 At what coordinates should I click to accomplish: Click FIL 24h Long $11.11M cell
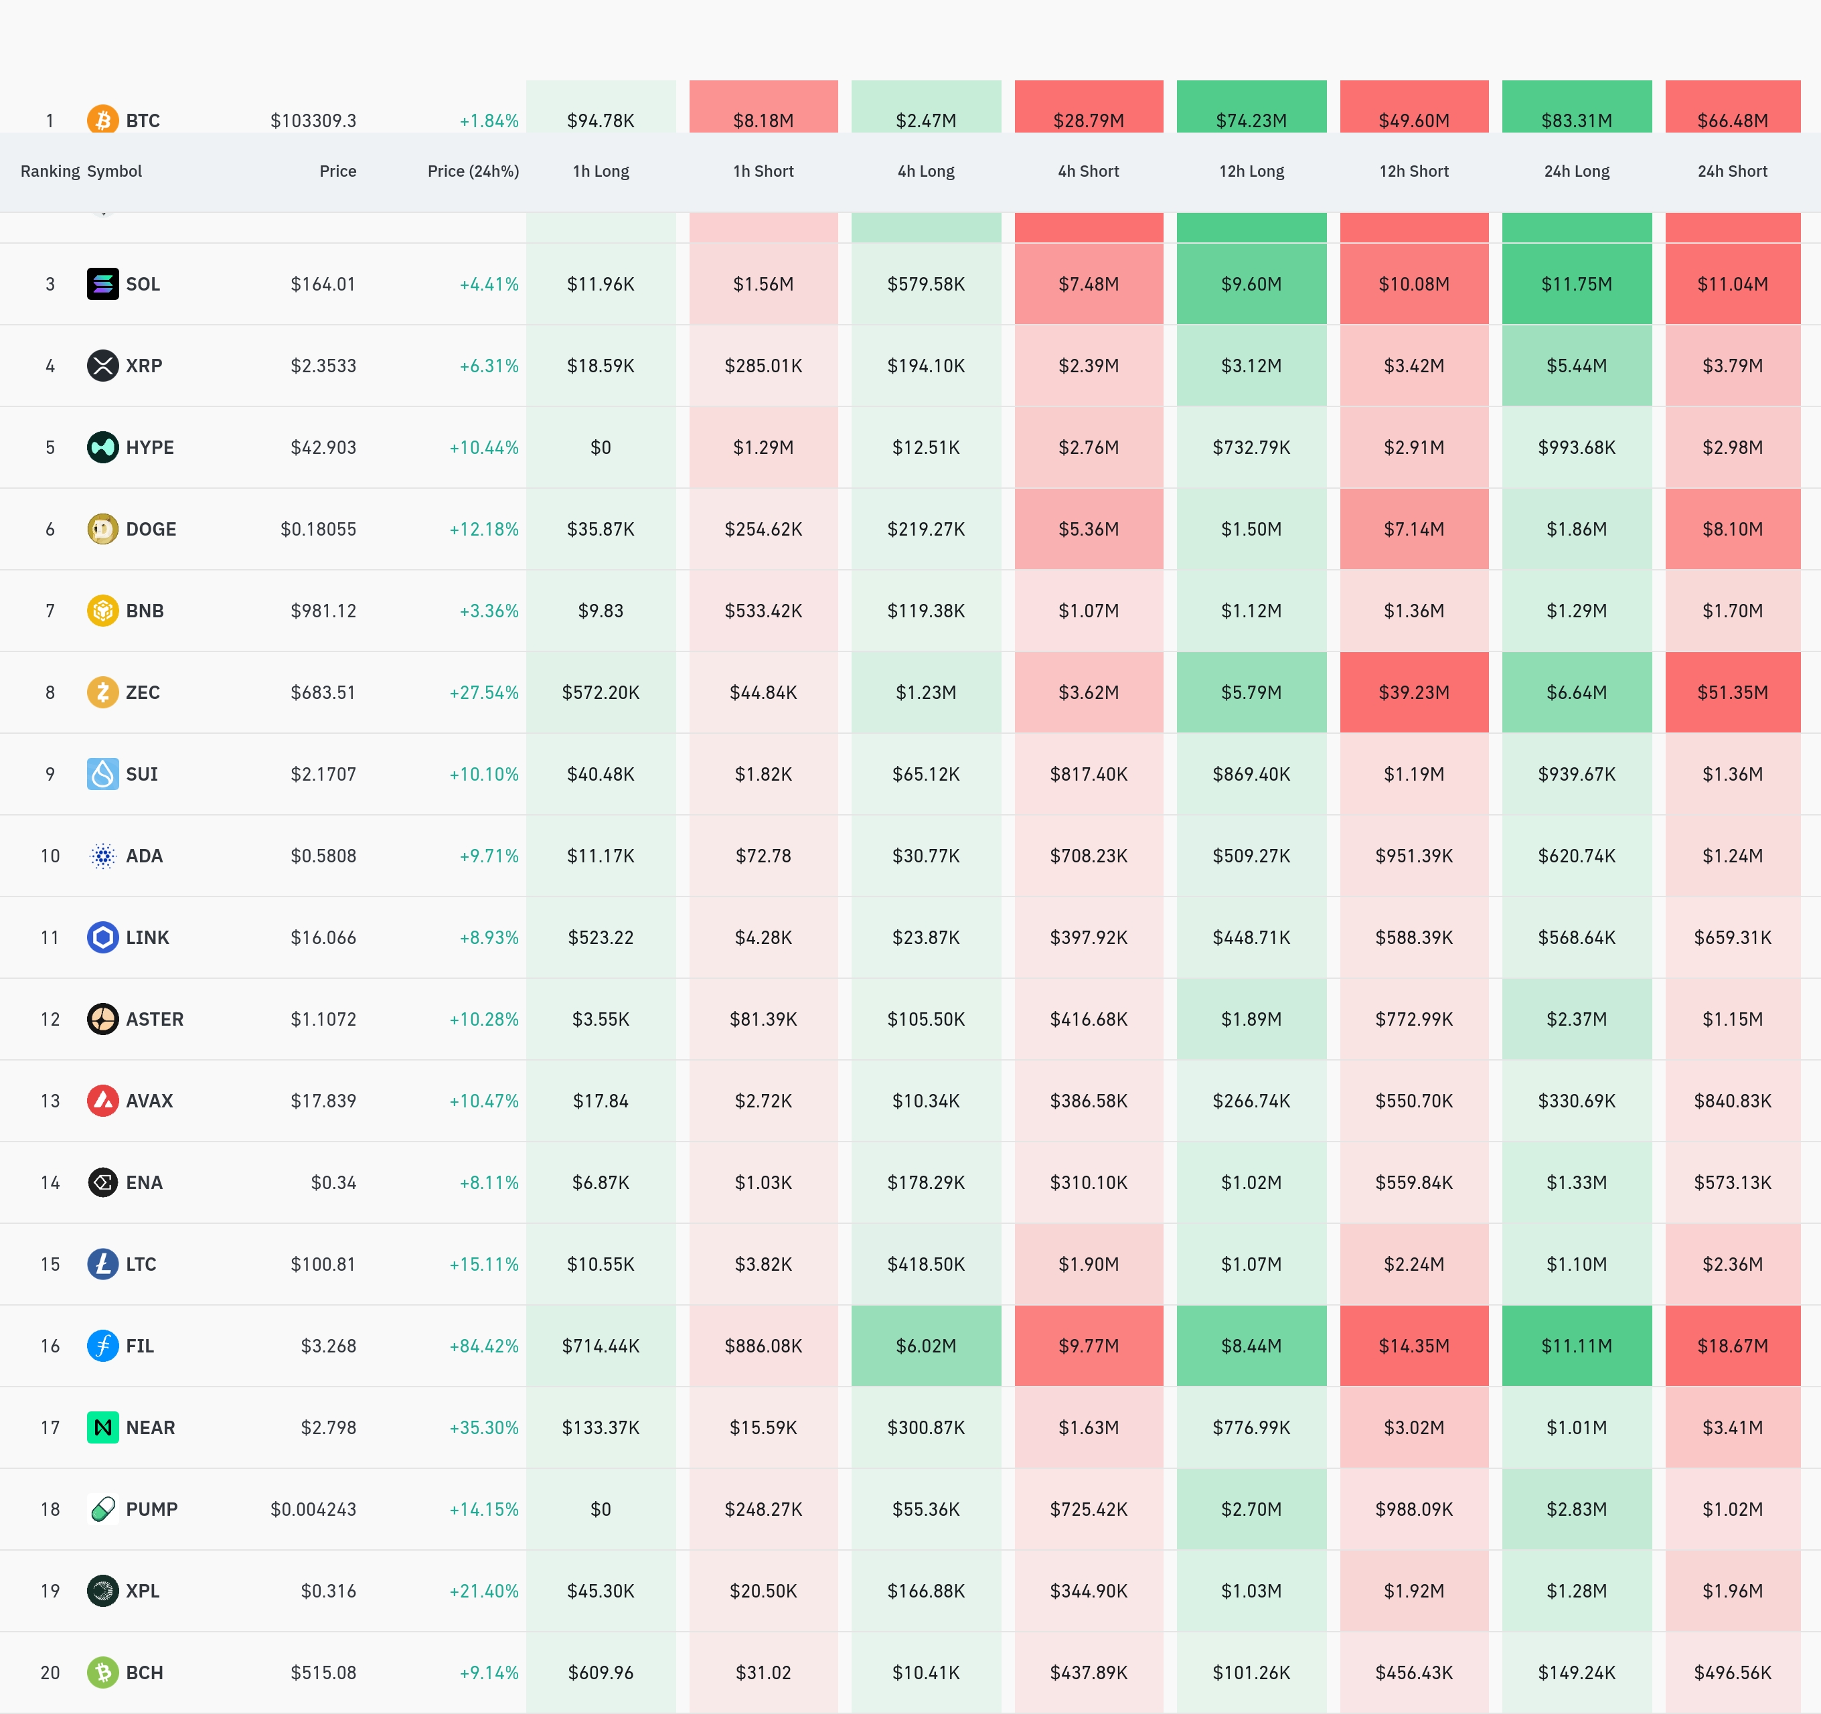1575,1346
